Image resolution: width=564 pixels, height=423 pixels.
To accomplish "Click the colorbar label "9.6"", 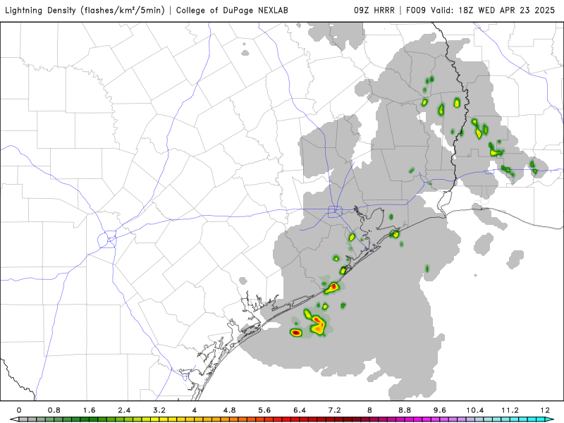I will pyautogui.click(x=439, y=410).
